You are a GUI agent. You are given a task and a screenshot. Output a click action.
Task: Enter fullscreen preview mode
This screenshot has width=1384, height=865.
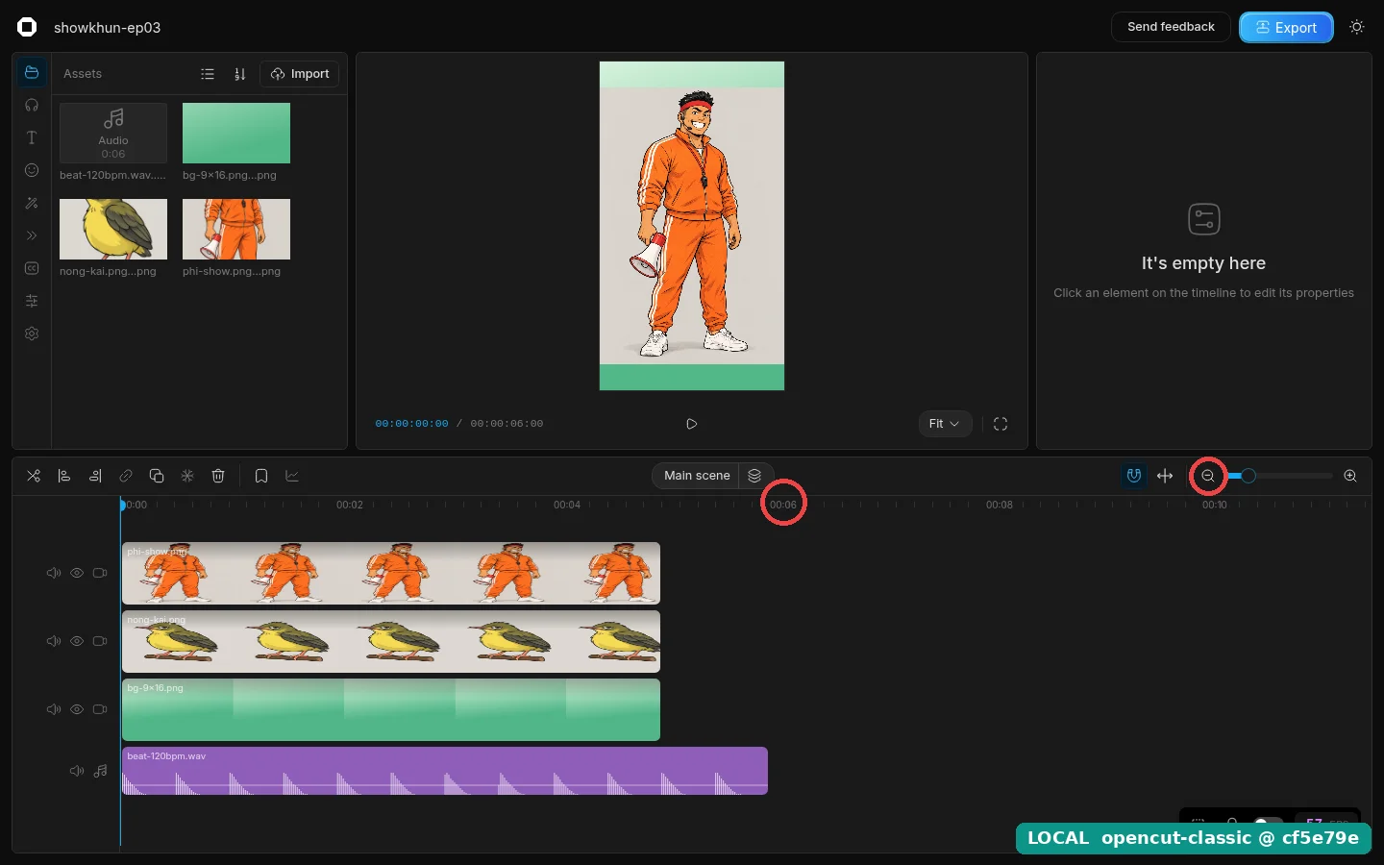pyautogui.click(x=1001, y=424)
